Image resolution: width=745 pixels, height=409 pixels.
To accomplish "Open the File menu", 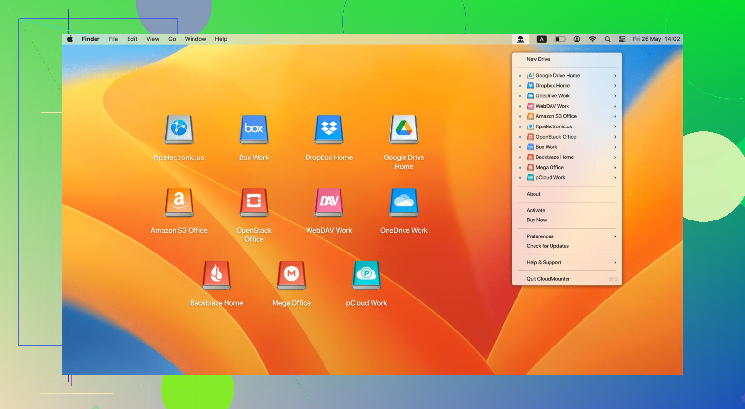I will tap(113, 39).
